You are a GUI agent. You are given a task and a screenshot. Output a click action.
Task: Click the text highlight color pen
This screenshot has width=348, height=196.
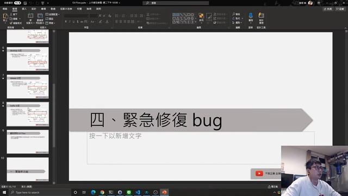coord(101,22)
